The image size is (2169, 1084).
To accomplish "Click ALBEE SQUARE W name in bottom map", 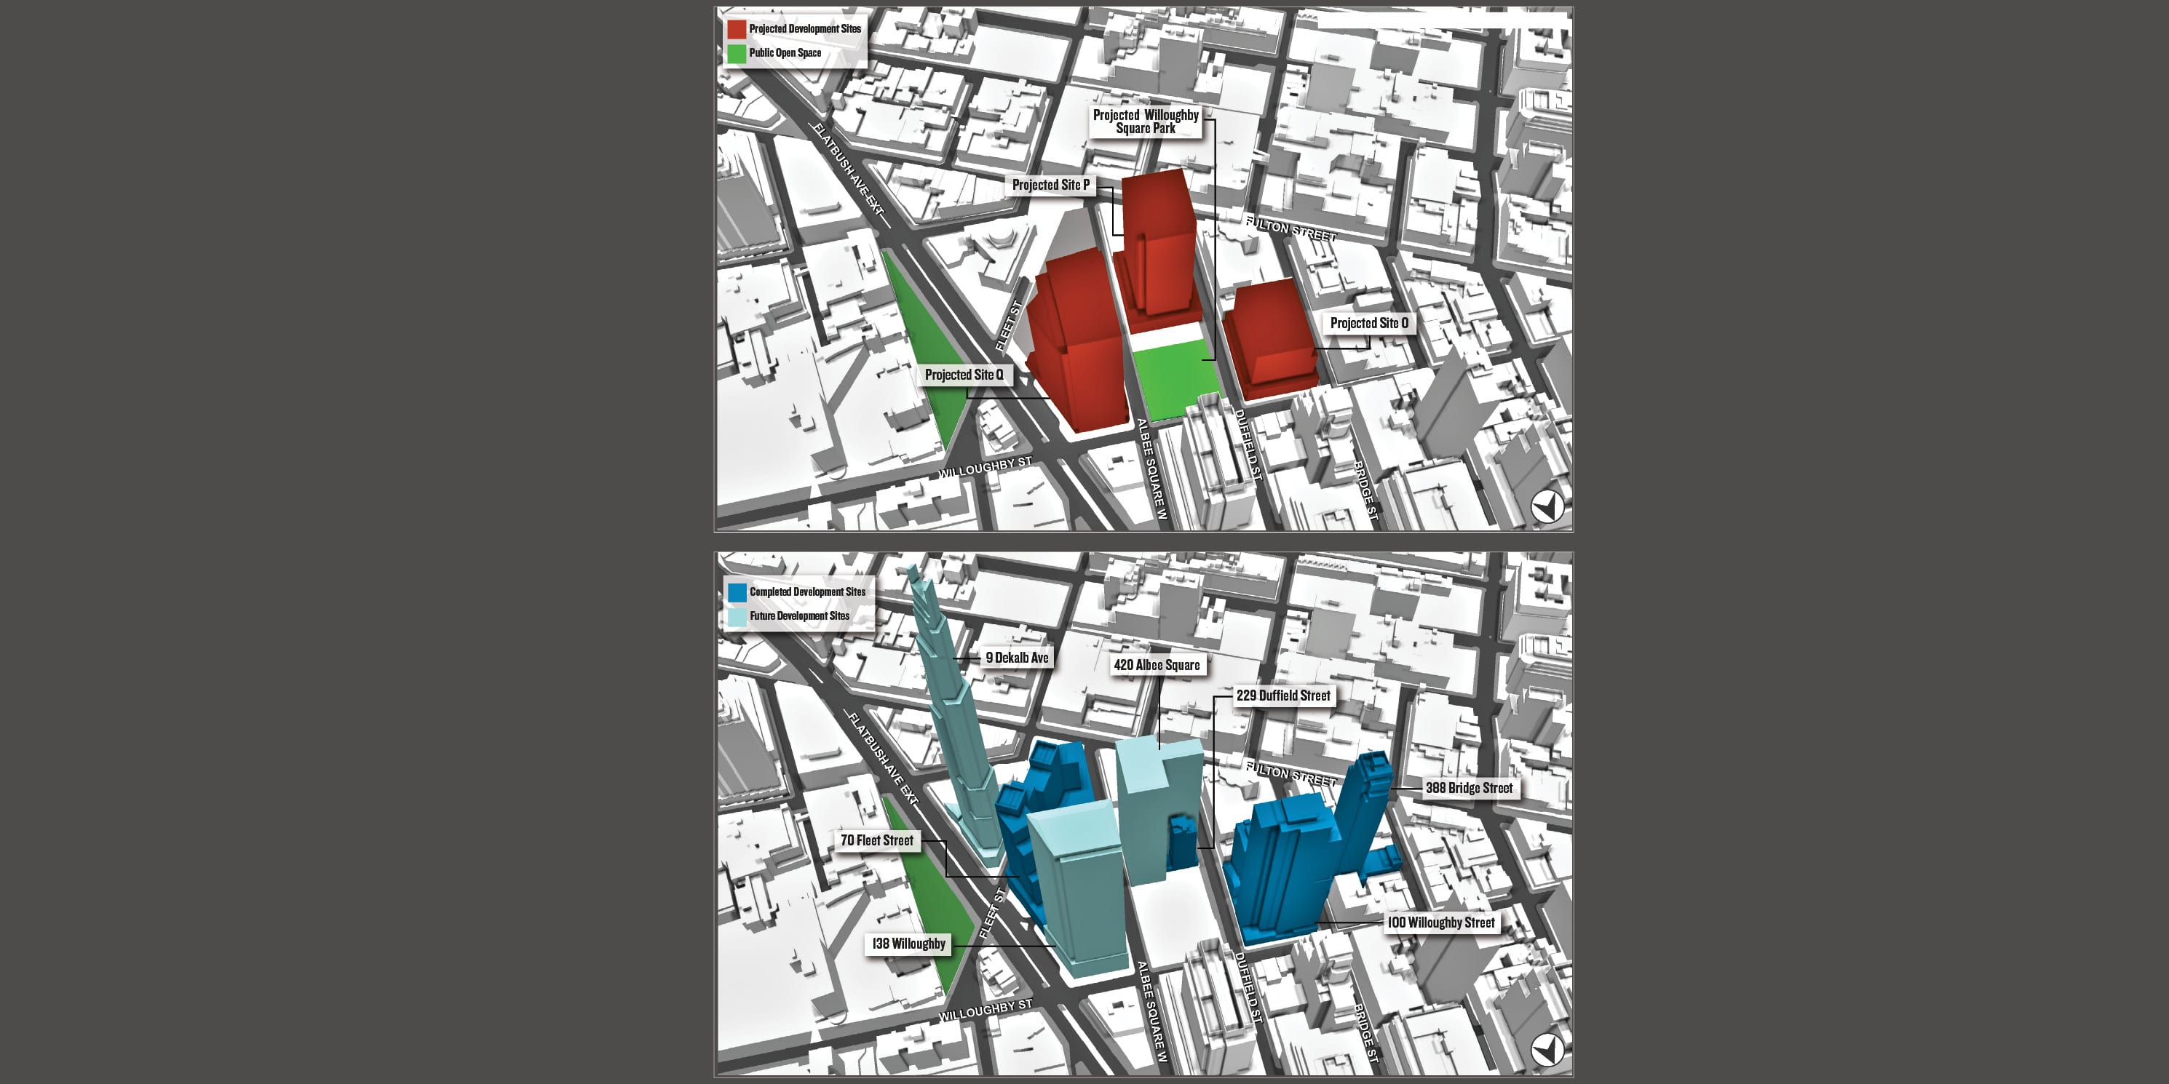I will pyautogui.click(x=1152, y=1012).
